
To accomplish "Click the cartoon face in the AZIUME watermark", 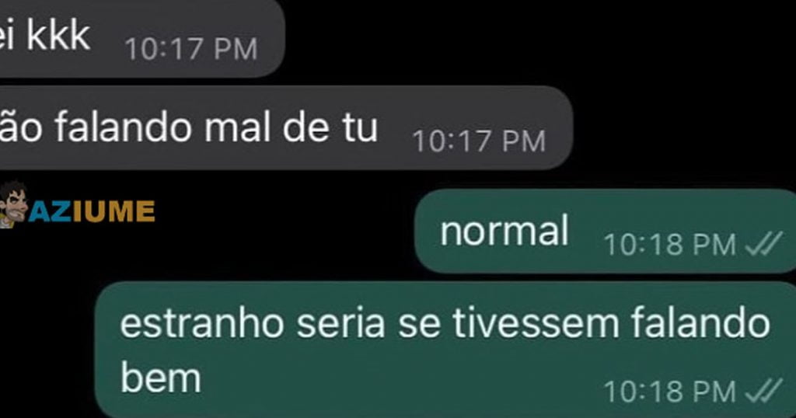I will tap(14, 204).
